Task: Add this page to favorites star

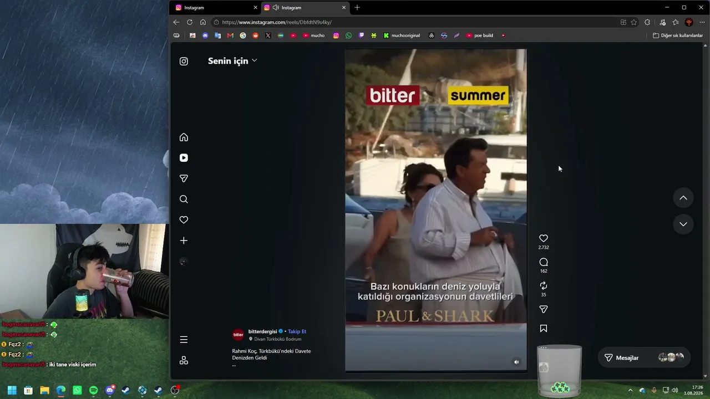Action: tap(634, 22)
